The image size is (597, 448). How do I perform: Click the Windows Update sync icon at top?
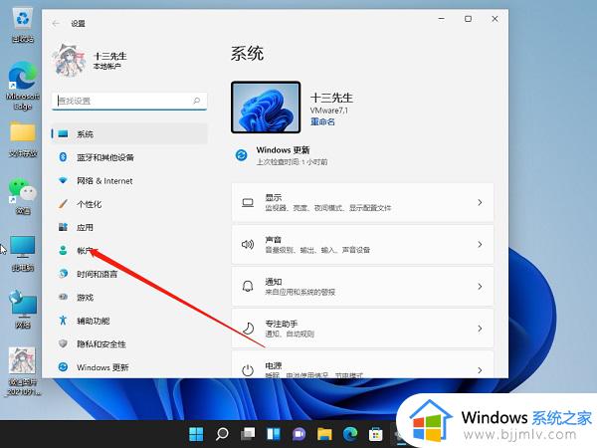tap(242, 155)
